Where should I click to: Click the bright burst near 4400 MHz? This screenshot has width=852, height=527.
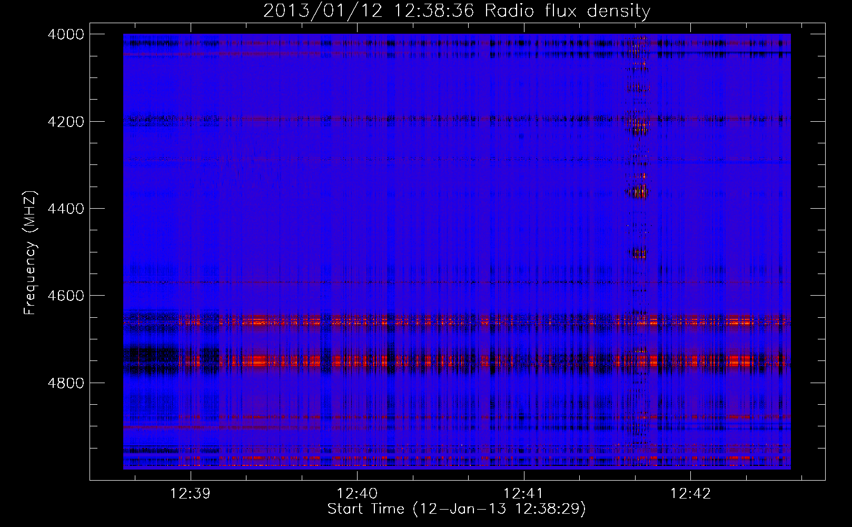pos(637,192)
